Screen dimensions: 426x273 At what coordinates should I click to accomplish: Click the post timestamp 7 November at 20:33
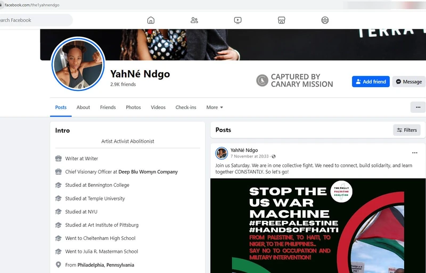click(x=249, y=156)
